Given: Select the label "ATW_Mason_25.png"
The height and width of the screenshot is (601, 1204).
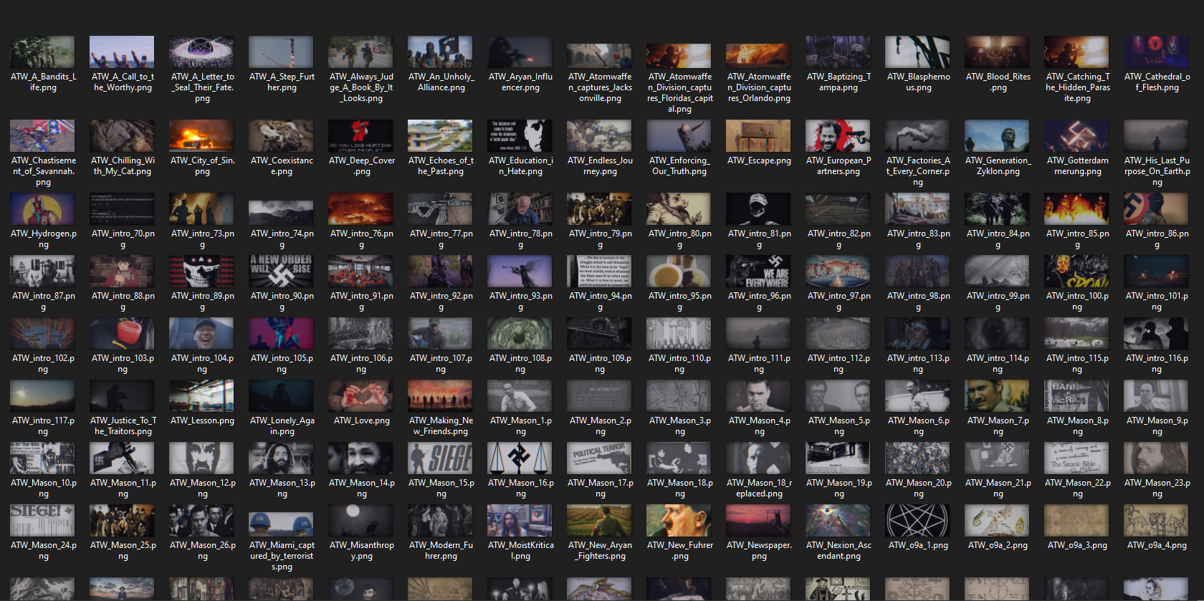Looking at the screenshot, I should point(123,551).
